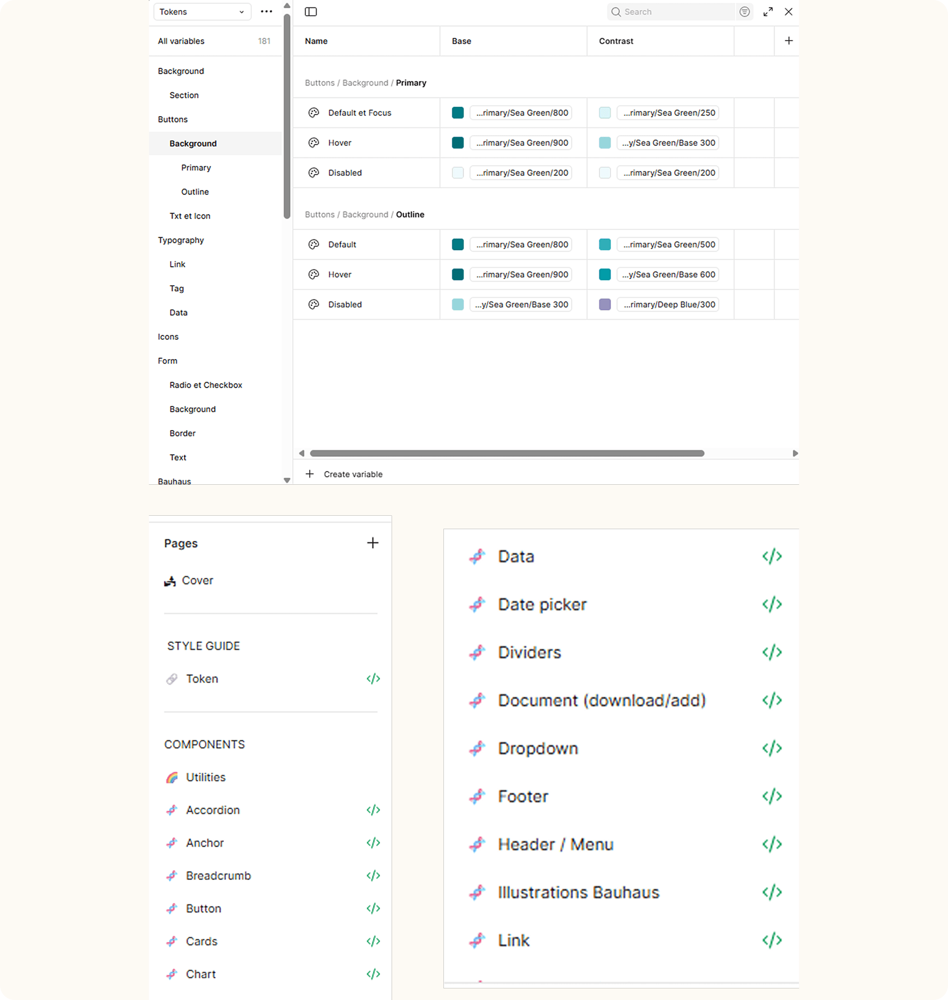The height and width of the screenshot is (1000, 948).
Task: Expand the variables window to full size
Action: (x=767, y=12)
